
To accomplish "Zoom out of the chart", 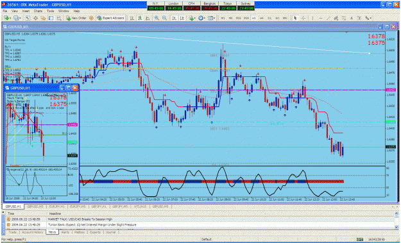I will (x=164, y=18).
